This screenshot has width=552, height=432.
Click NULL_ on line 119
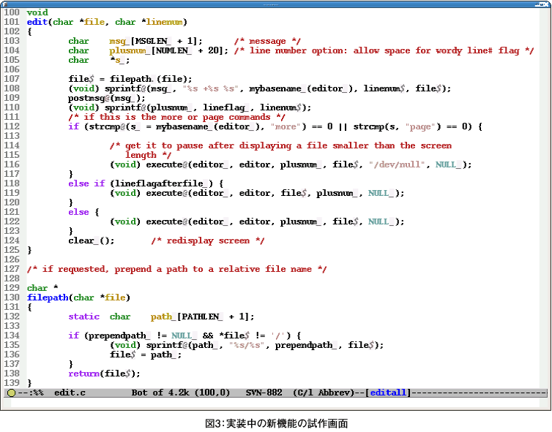(381, 193)
